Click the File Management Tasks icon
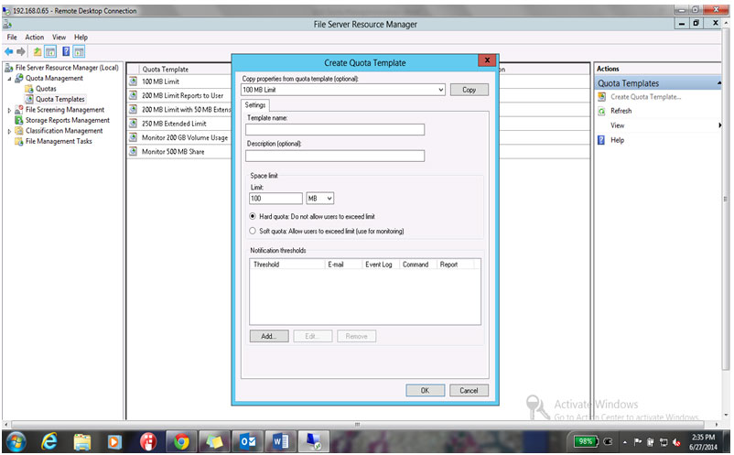Viewport: 734px width, 455px height. click(18, 141)
